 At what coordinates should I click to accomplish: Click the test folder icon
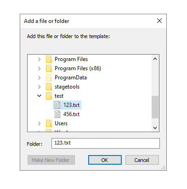(x=49, y=96)
